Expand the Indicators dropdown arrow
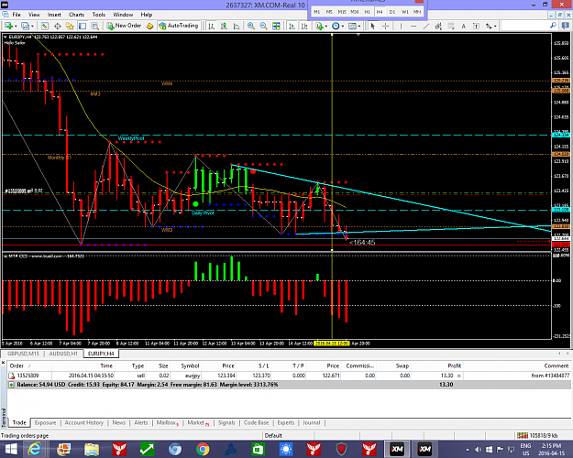 click(326, 26)
